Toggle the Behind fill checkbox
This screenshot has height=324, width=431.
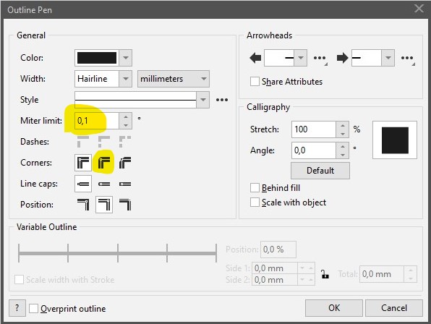pos(255,188)
